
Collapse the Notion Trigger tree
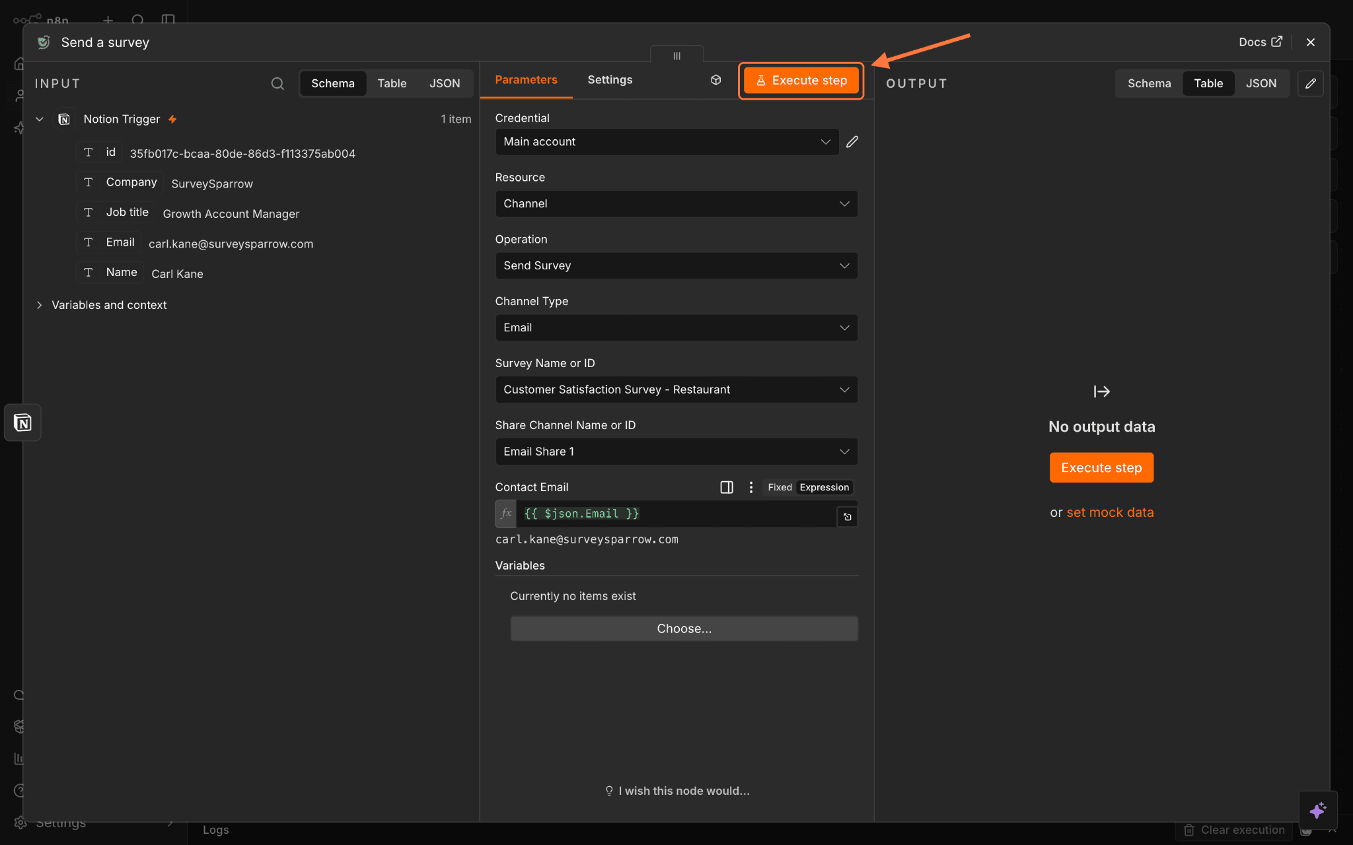(x=40, y=119)
